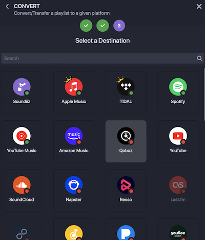Image resolution: width=205 pixels, height=240 pixels.
Task: Close the Convert dialog with the X
Action: [x=199, y=7]
